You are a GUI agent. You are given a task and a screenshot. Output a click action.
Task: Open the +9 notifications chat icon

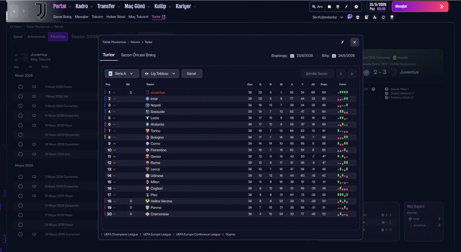point(350,17)
